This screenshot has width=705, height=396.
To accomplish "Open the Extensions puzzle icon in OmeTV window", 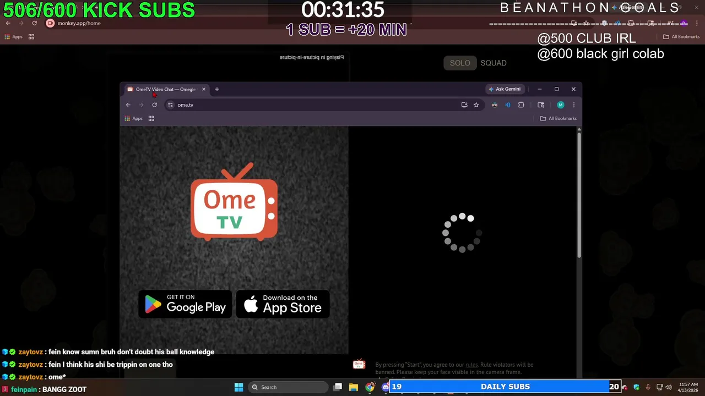I will coord(521,105).
